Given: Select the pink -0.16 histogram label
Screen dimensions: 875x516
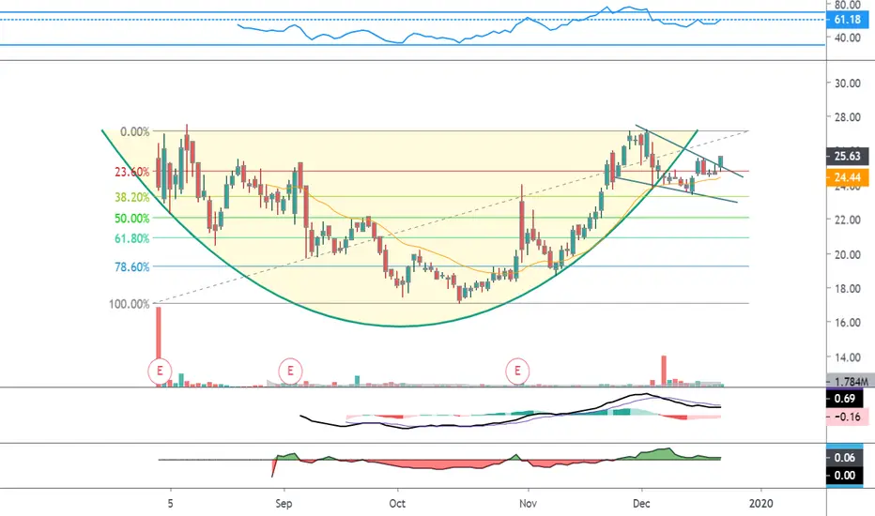Looking at the screenshot, I should [x=847, y=417].
